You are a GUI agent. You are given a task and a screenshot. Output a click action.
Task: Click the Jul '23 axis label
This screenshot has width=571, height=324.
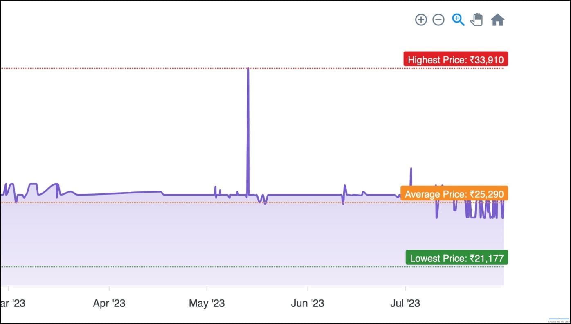pyautogui.click(x=405, y=303)
